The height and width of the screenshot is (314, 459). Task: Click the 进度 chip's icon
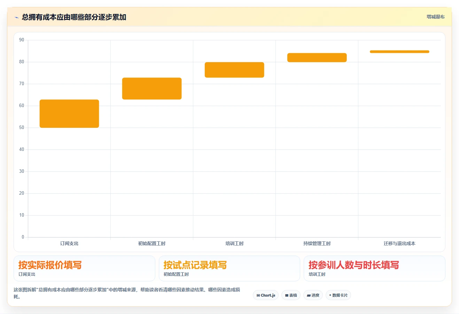(309, 296)
